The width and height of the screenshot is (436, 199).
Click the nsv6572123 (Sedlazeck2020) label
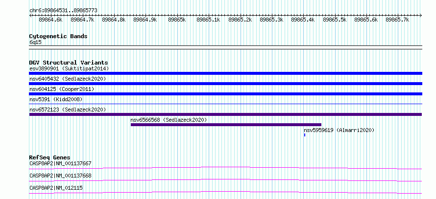point(68,110)
